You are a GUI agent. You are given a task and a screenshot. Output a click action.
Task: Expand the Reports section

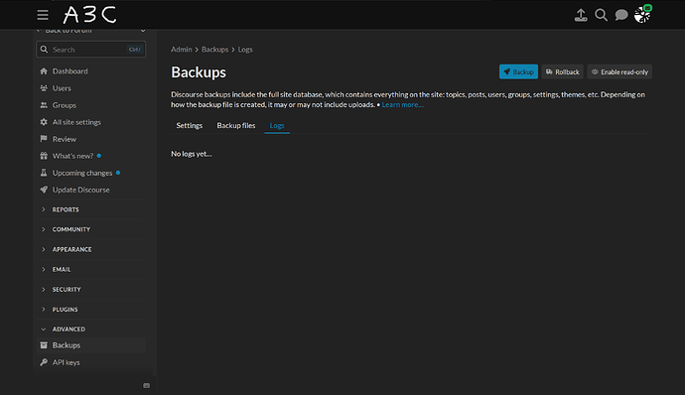[91, 209]
